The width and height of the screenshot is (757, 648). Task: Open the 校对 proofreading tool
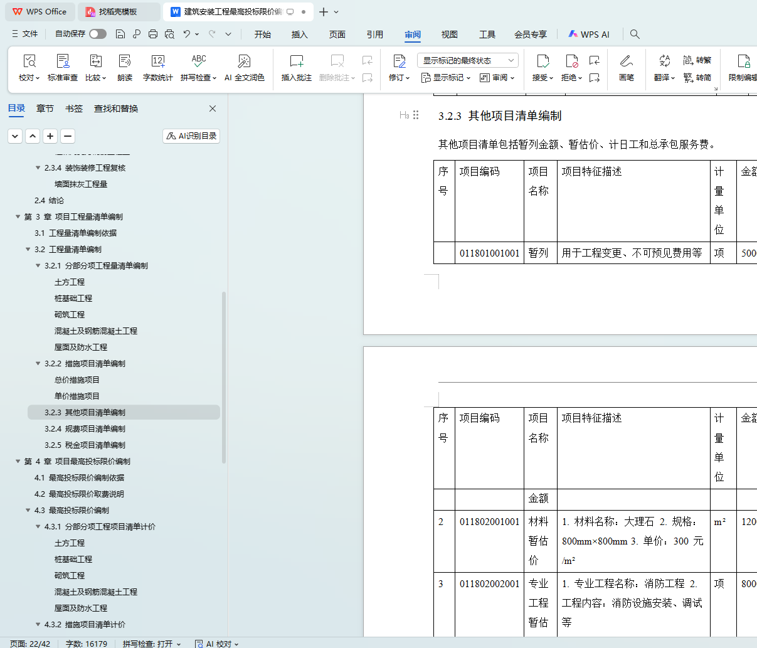pyautogui.click(x=29, y=68)
